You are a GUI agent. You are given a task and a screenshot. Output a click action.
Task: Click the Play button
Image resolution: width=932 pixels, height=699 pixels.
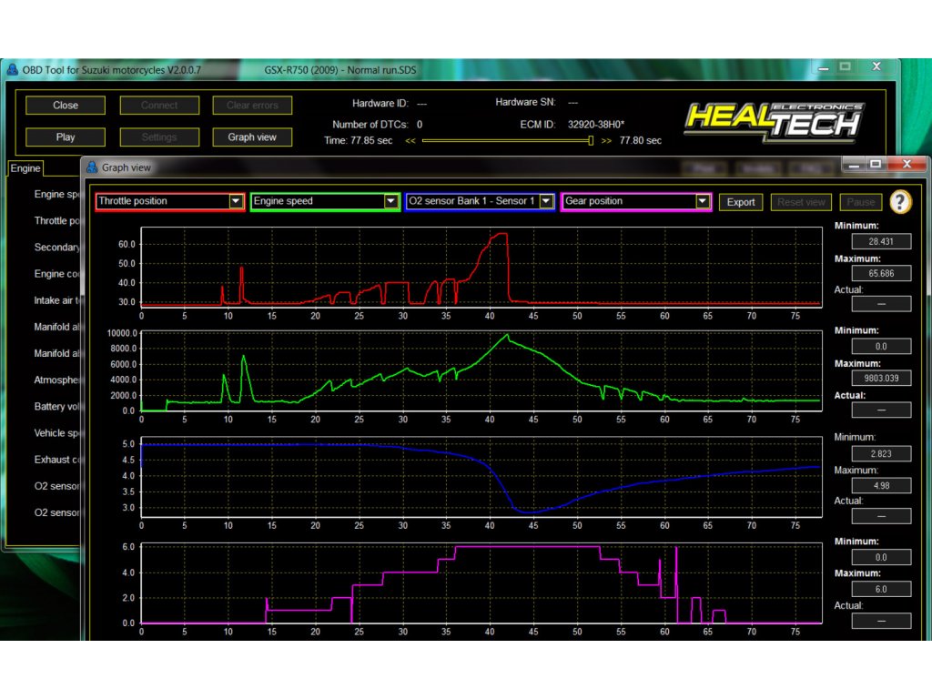click(x=66, y=137)
